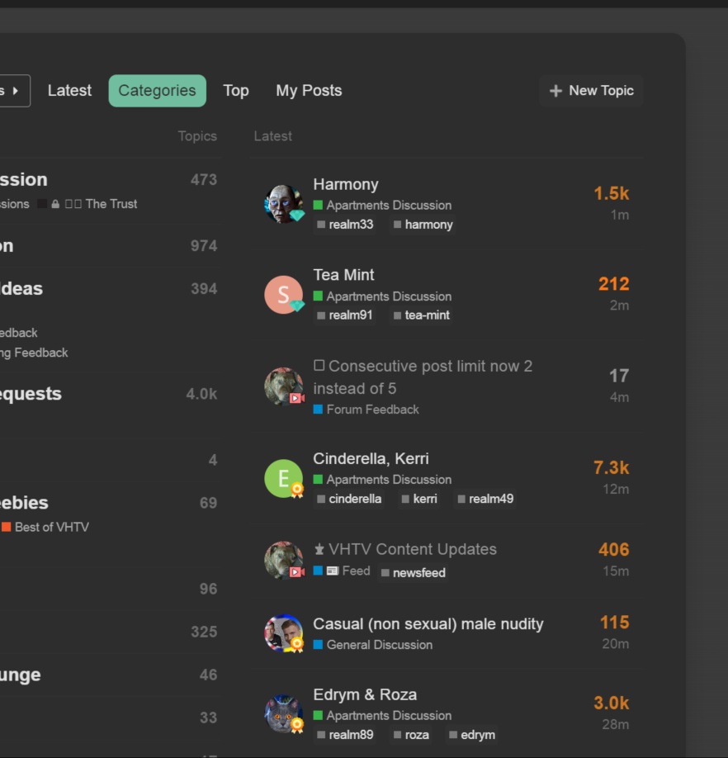The height and width of the screenshot is (758, 728).
Task: Expand the categories dropdown arrow at top left
Action: pyautogui.click(x=15, y=90)
